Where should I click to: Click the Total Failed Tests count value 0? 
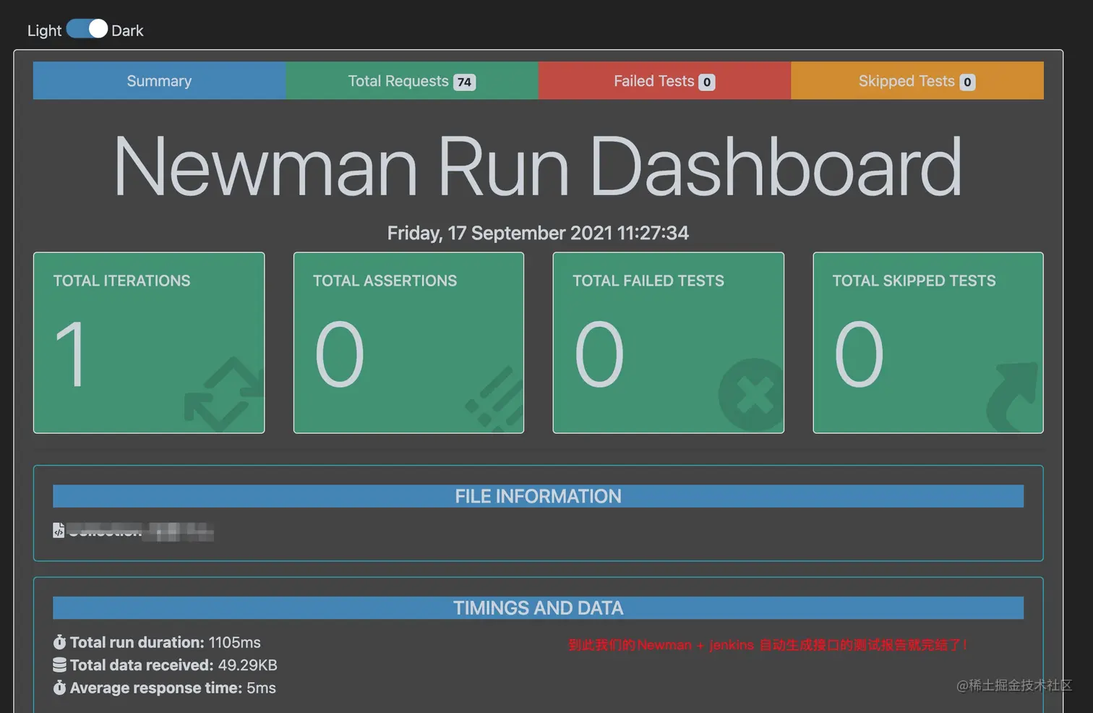click(x=599, y=354)
